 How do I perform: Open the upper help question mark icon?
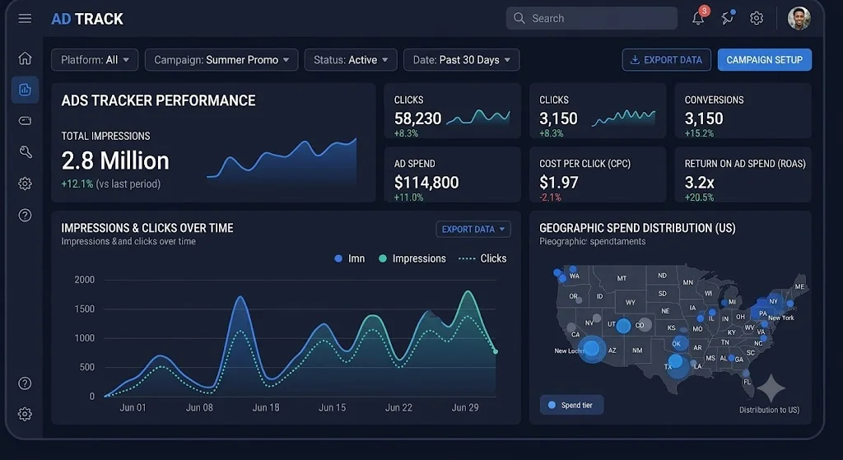coord(25,216)
